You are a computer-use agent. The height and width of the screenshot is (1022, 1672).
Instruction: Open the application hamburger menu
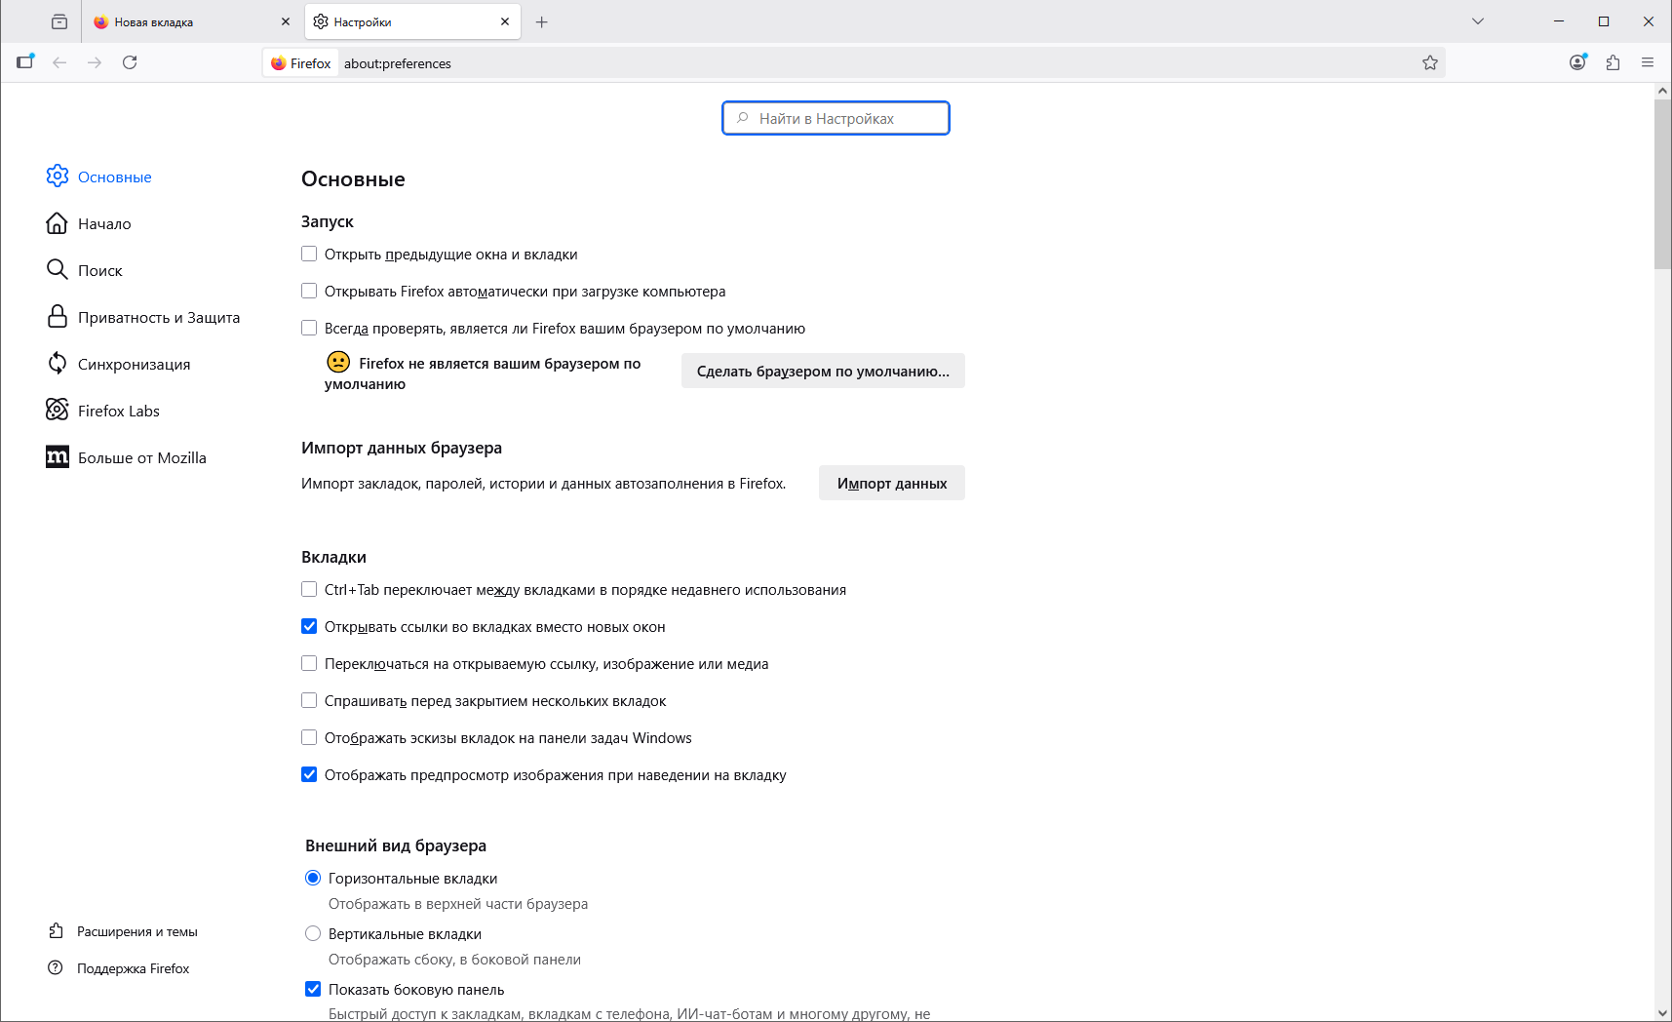[1648, 62]
